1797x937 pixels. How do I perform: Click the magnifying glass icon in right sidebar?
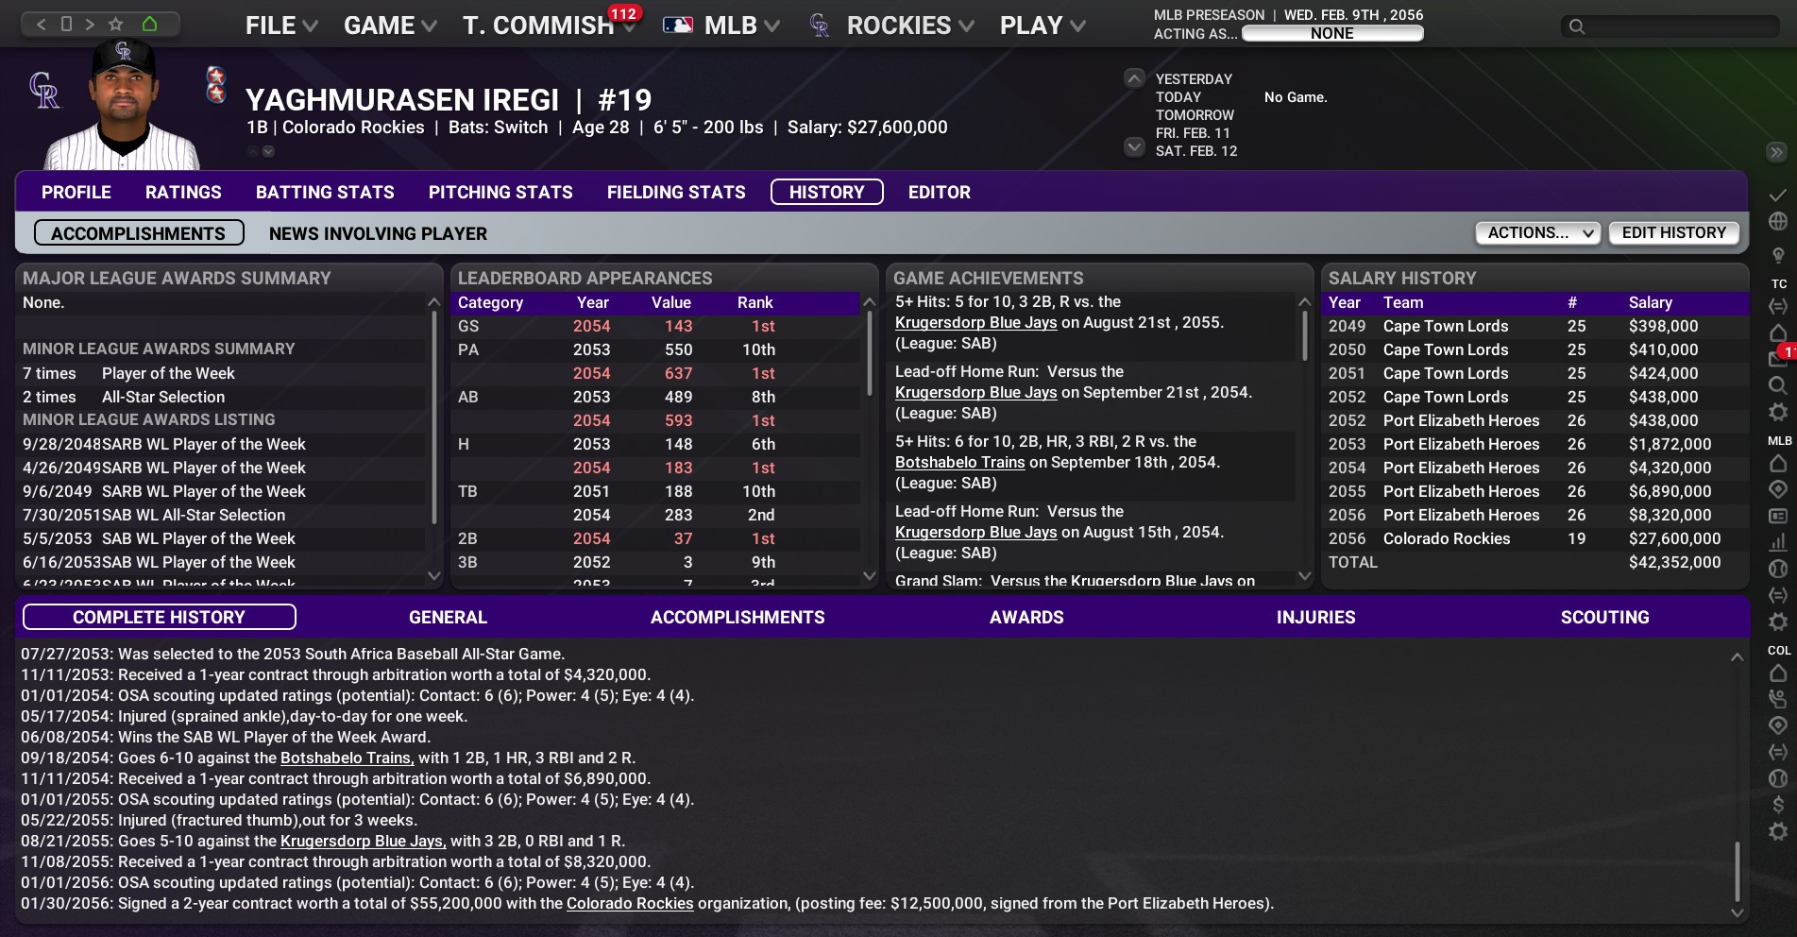[1777, 385]
